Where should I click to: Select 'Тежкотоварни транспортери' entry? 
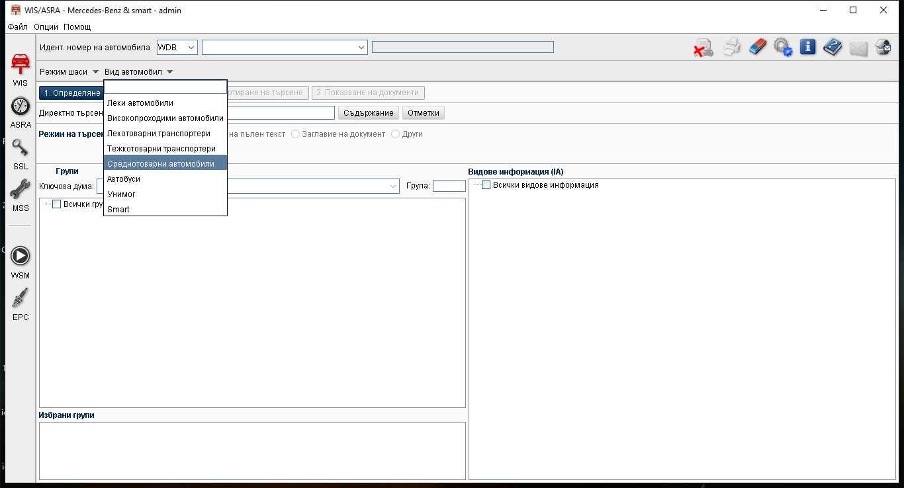click(165, 149)
